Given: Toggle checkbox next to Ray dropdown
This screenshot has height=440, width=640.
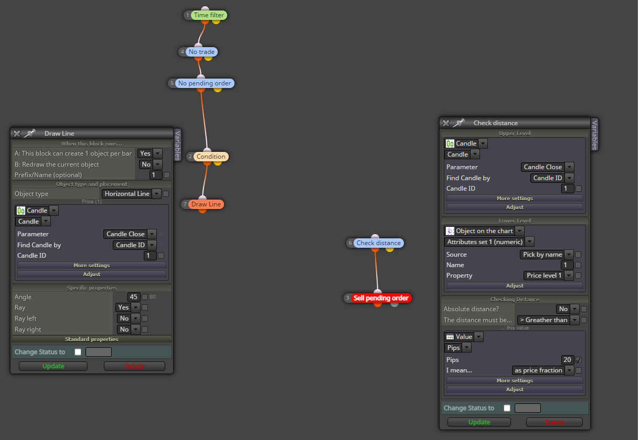Looking at the screenshot, I should pyautogui.click(x=145, y=308).
